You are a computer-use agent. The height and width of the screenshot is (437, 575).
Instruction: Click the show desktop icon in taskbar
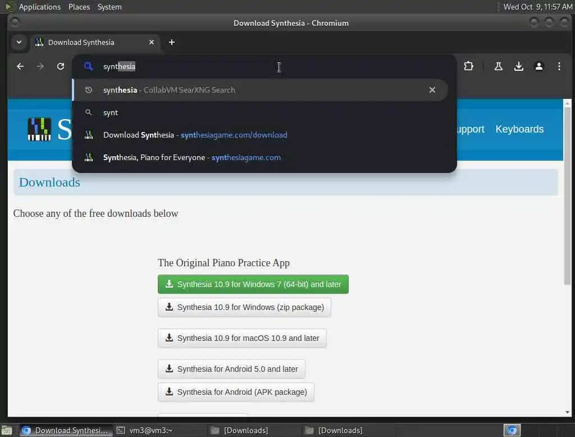pyautogui.click(x=7, y=430)
